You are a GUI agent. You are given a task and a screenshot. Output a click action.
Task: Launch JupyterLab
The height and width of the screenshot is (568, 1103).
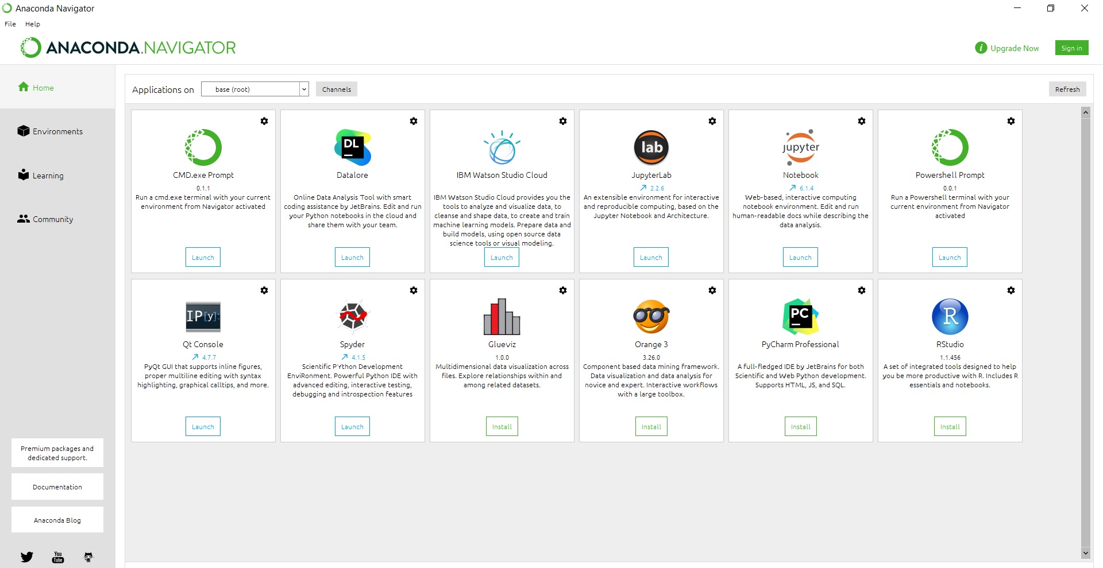click(651, 257)
